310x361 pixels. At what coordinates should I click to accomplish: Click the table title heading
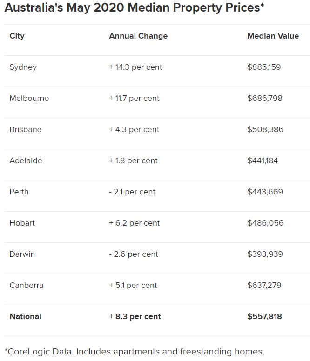click(134, 8)
